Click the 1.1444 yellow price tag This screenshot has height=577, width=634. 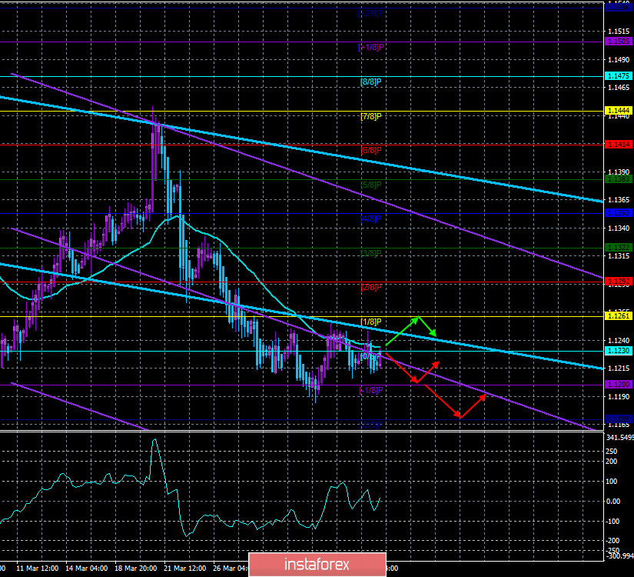[x=618, y=111]
